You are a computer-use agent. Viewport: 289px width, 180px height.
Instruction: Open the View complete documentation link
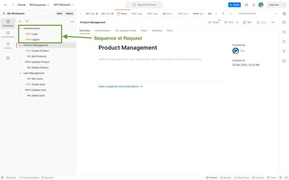click(120, 86)
